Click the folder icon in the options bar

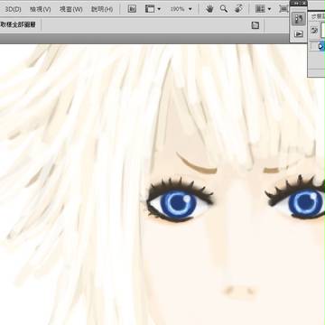pyautogui.click(x=255, y=25)
